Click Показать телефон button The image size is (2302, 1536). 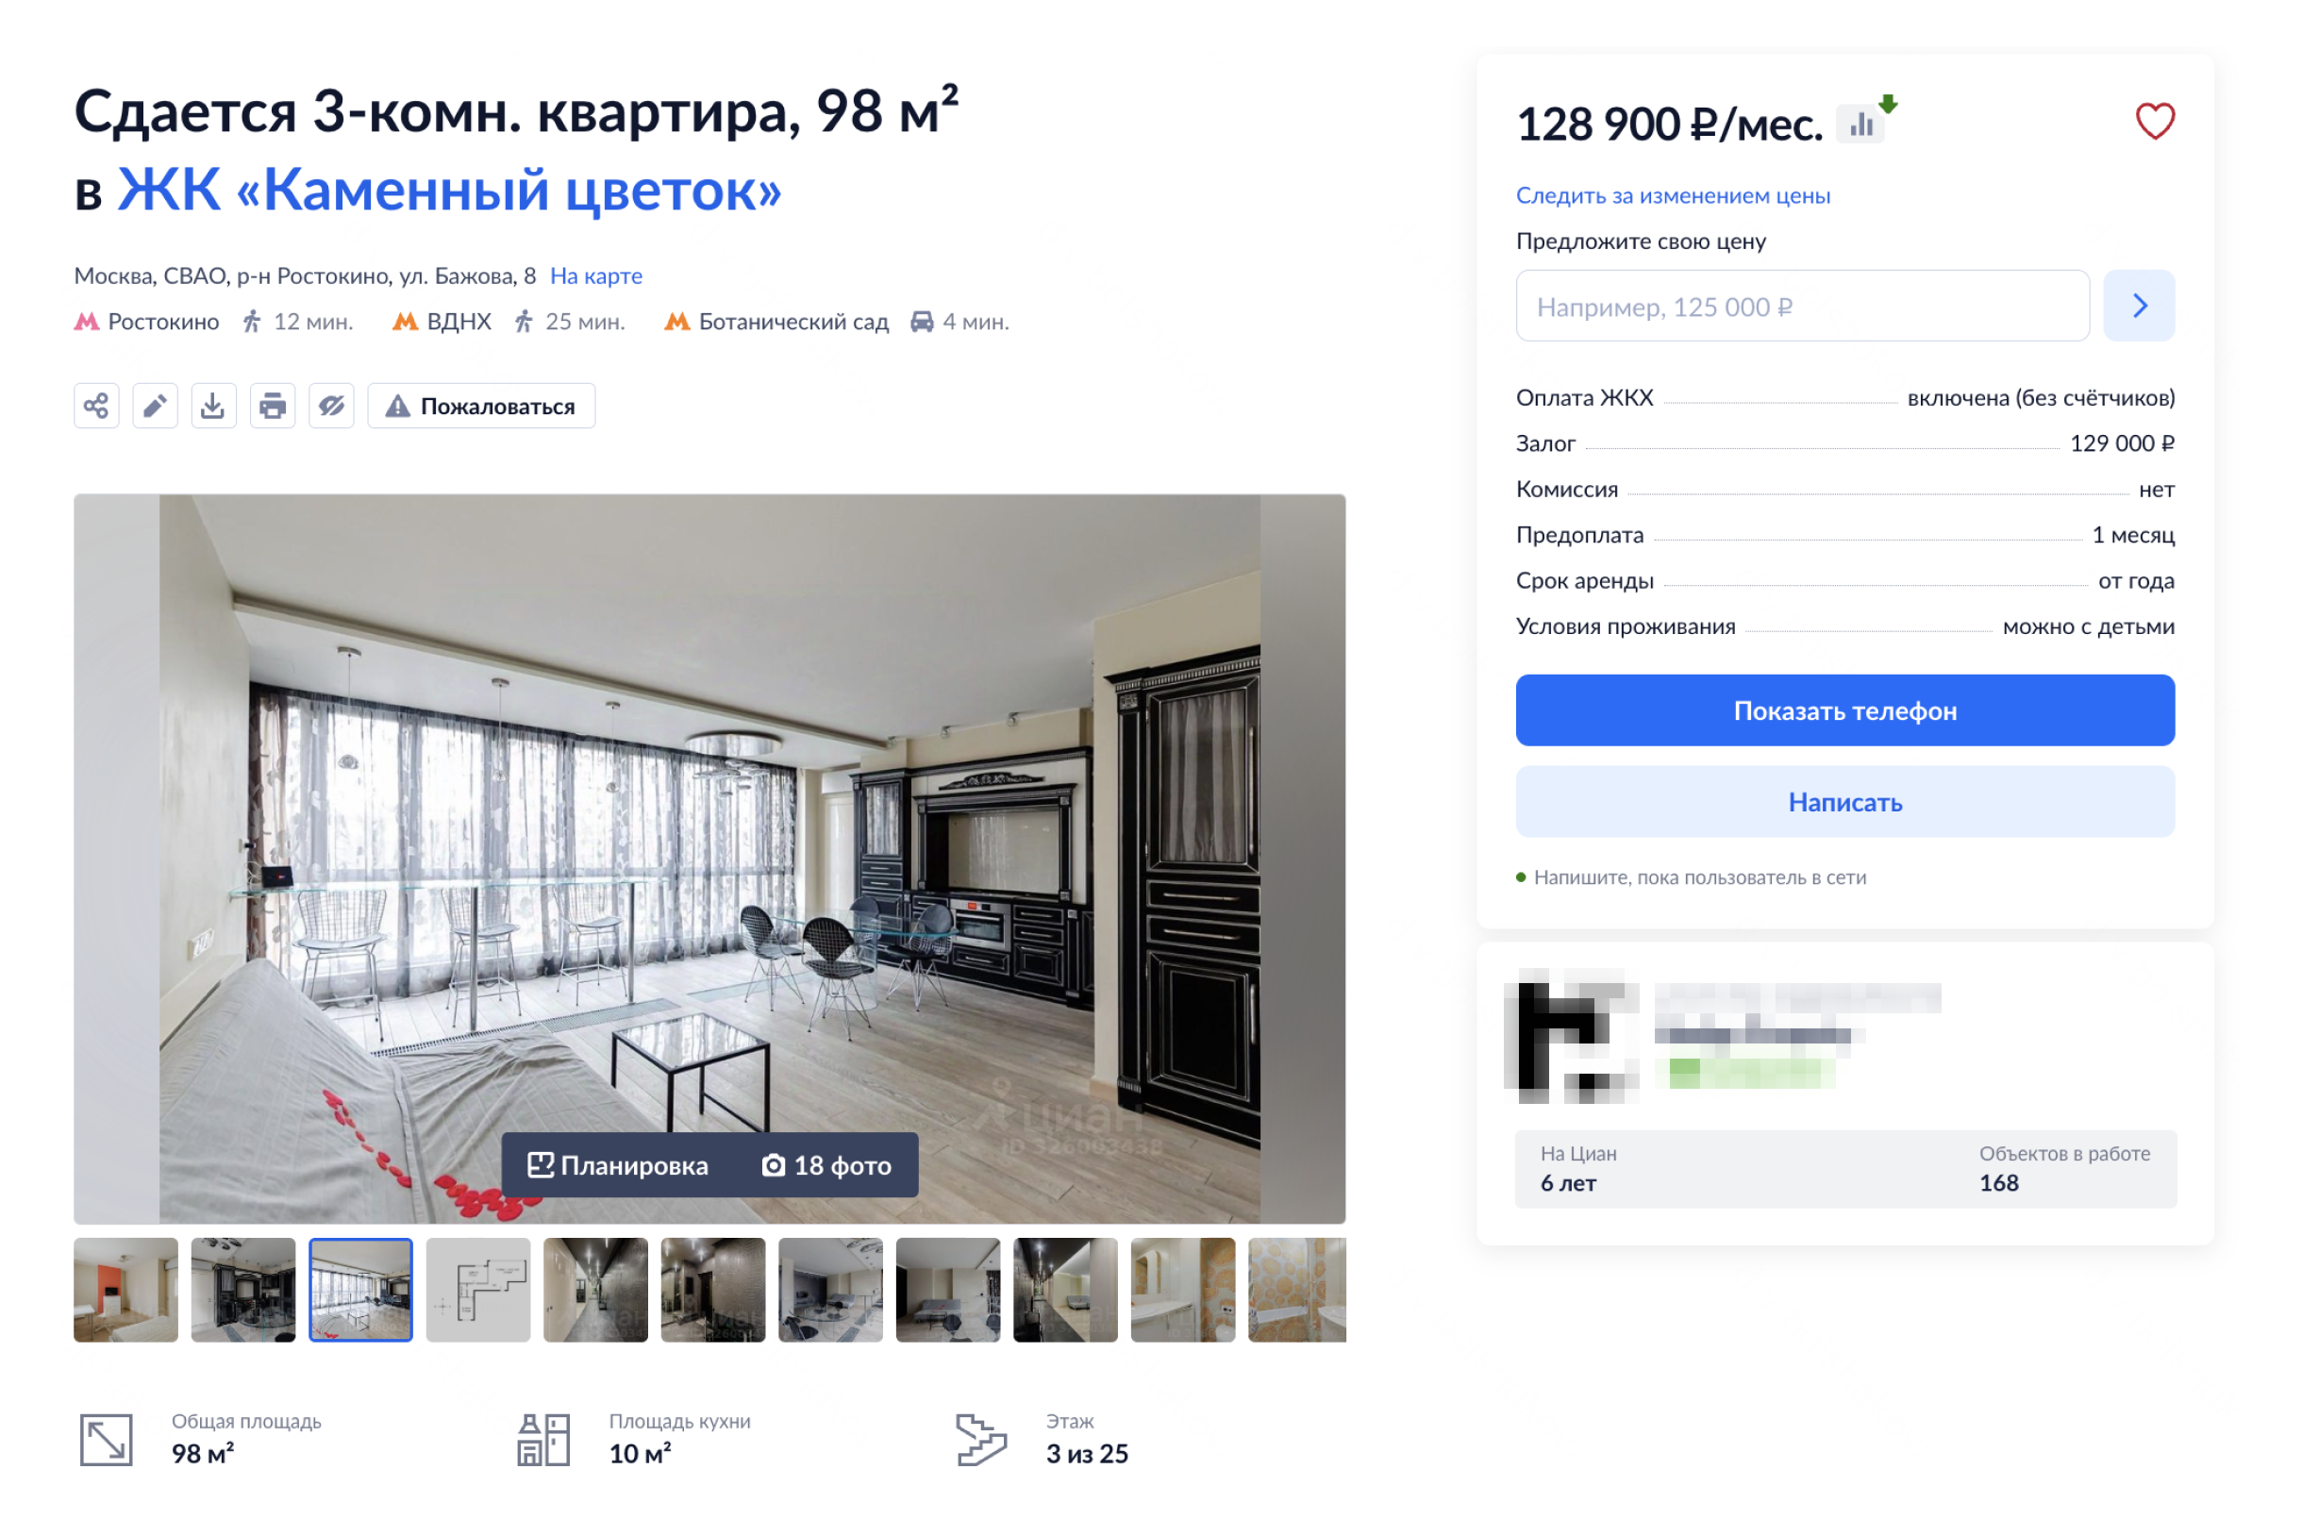coord(1844,710)
